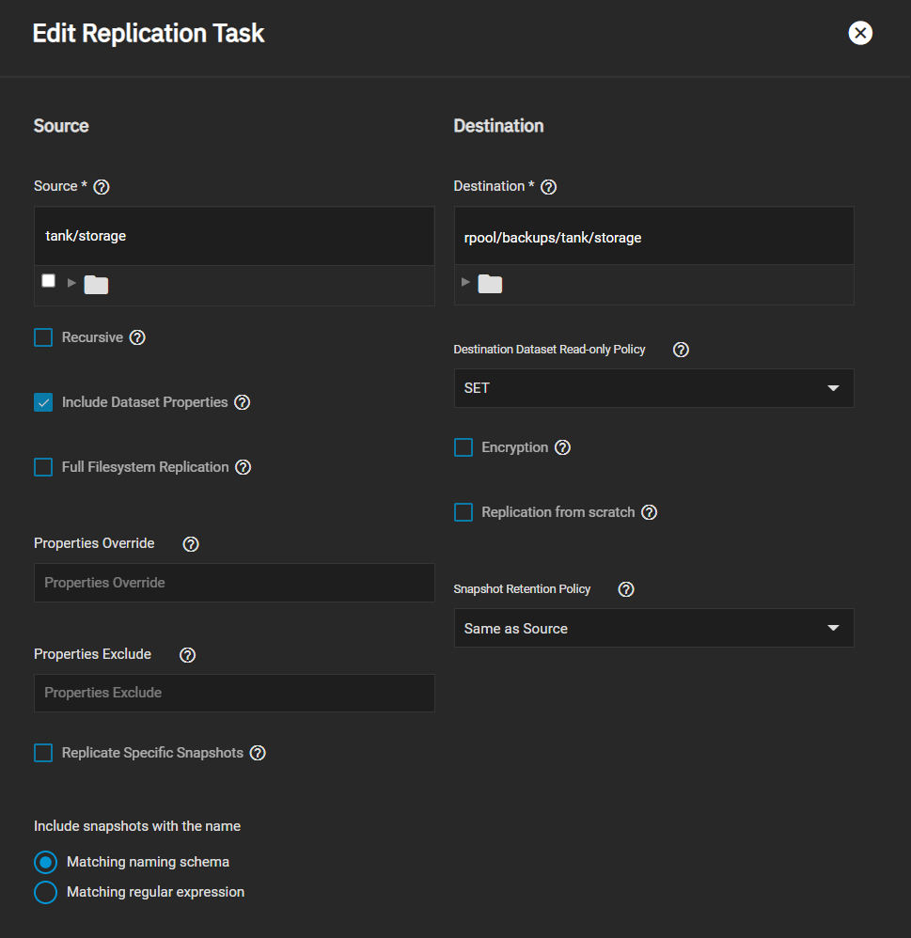Enable the Encryption checkbox
The width and height of the screenshot is (911, 938).
(463, 447)
